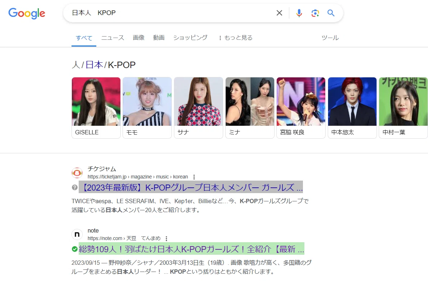Click the チケジャム site favicon
Viewport: 428px width, 292px height.
coord(77,173)
